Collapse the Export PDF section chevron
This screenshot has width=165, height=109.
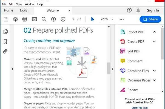click(x=154, y=32)
